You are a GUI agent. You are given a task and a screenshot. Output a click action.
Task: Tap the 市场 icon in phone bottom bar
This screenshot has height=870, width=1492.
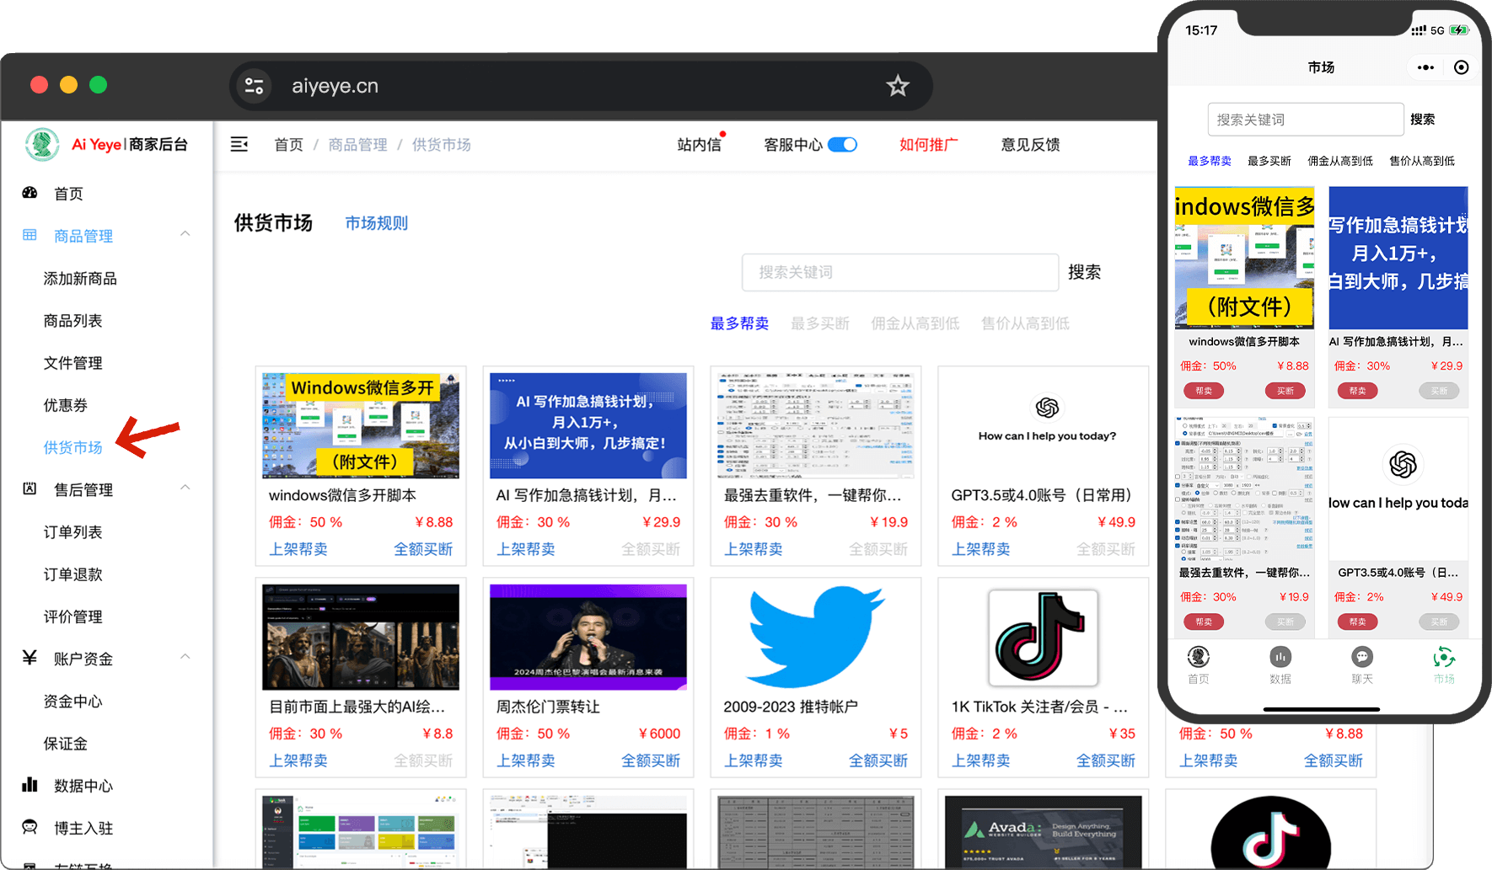pyautogui.click(x=1444, y=657)
